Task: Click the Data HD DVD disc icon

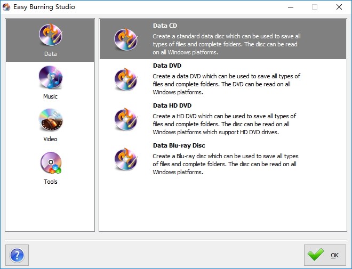Action: point(126,119)
